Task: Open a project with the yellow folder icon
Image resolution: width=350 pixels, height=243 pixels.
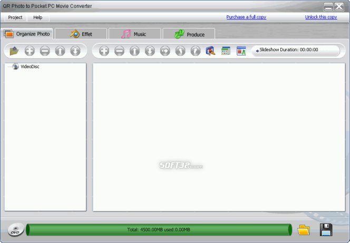Action: tap(304, 230)
